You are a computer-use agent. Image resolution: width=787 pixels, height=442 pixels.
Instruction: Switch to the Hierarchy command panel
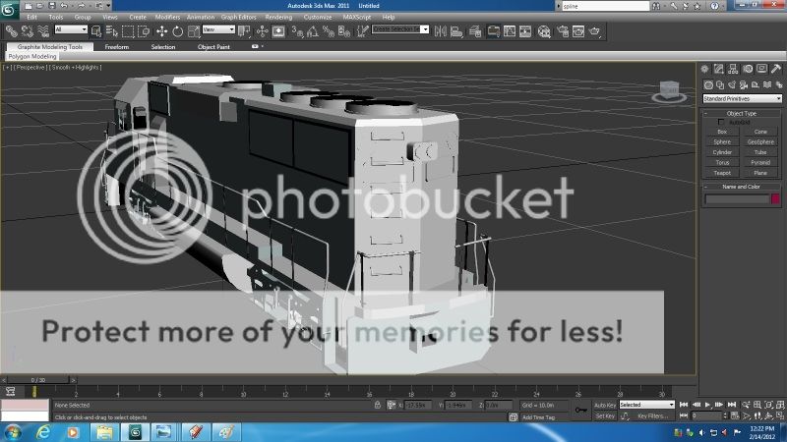pyautogui.click(x=734, y=69)
